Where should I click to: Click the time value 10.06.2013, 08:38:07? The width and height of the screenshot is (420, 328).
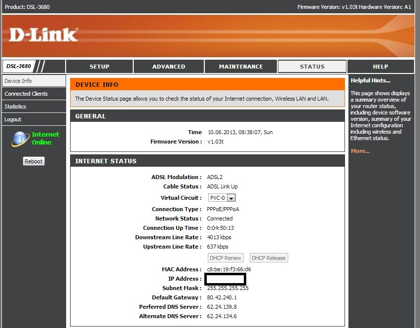(x=240, y=132)
